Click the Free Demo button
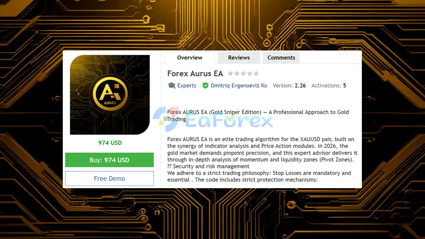The width and height of the screenshot is (425, 239). pyautogui.click(x=110, y=178)
